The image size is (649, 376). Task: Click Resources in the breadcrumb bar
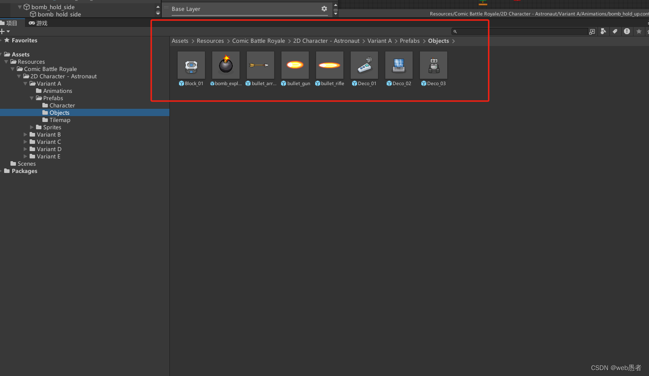210,41
